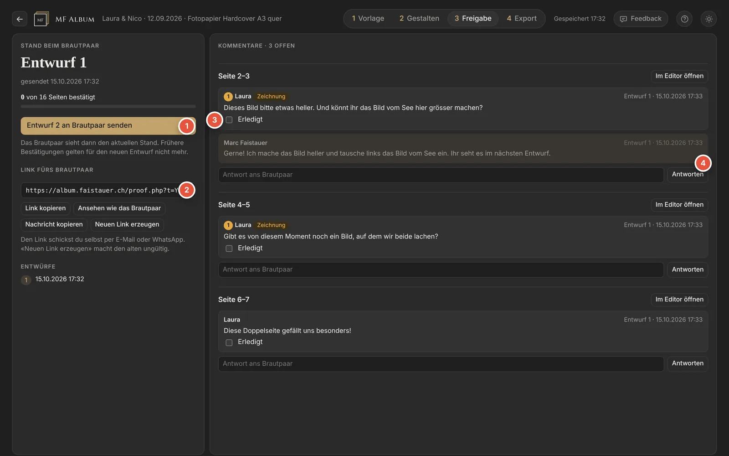Click Laura's annotation badge on Seite 2–3
This screenshot has height=456, width=729.
(x=228, y=97)
